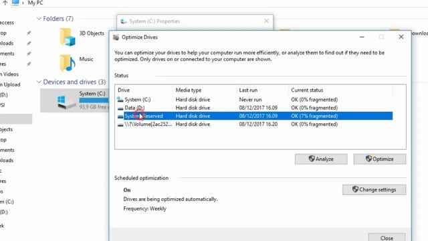Click the Optimize Drives title bar icon
This screenshot has height=241, width=428.
[116, 37]
